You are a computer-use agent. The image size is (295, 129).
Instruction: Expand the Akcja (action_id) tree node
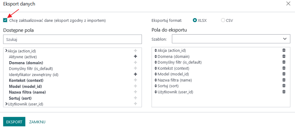pyautogui.click(x=6, y=51)
